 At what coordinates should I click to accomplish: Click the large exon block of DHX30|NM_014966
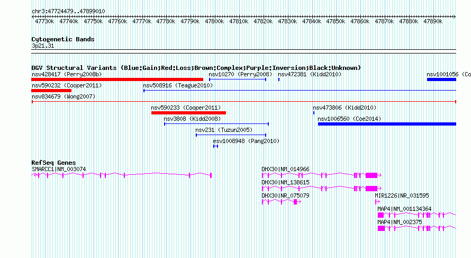click(372, 175)
